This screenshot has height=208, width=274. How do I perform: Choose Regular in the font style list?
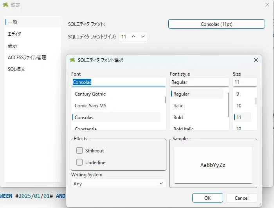click(x=197, y=94)
